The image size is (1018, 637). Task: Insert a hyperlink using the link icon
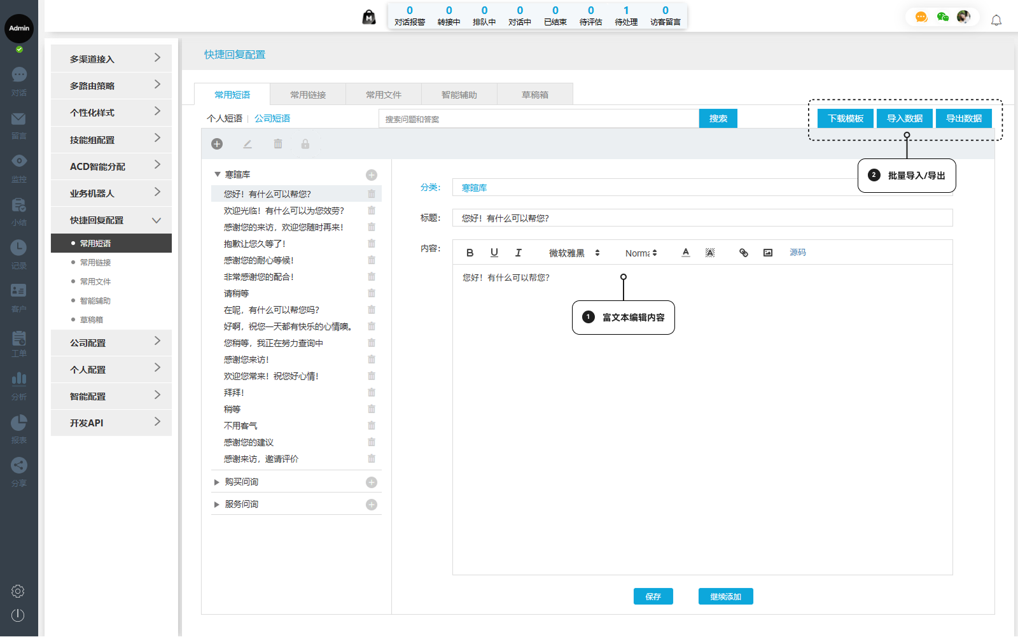coord(743,253)
